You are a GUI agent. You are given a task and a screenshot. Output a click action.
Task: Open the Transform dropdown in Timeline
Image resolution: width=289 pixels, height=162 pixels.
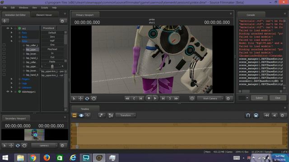click(126, 115)
